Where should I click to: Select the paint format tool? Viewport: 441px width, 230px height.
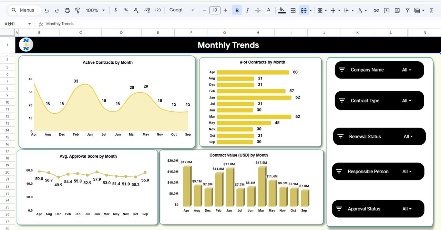(78, 10)
